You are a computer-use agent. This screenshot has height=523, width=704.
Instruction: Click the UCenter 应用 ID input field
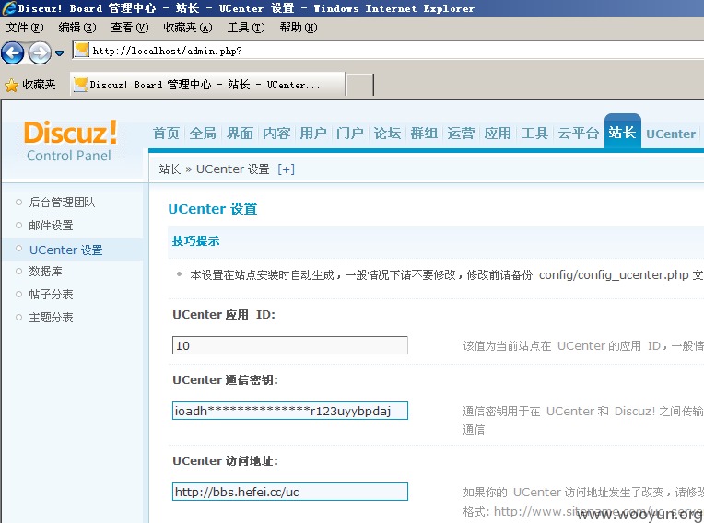(290, 345)
